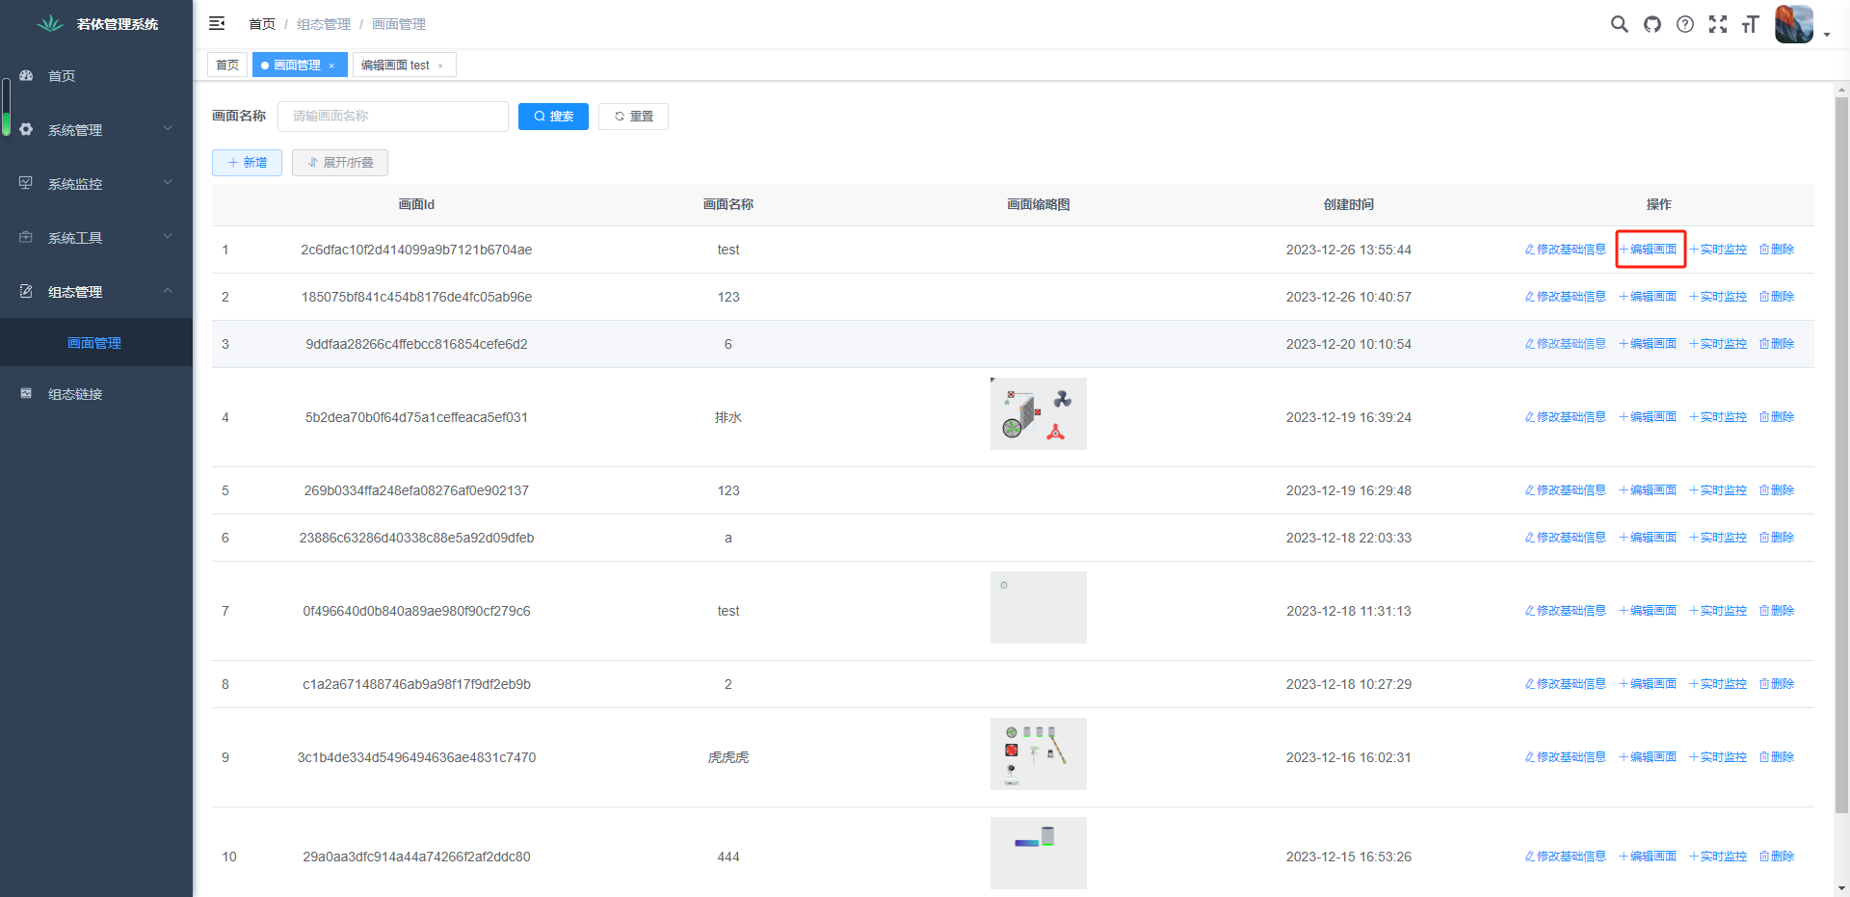
Task: Click 编辑画面 for row 1 test
Action: point(1648,250)
